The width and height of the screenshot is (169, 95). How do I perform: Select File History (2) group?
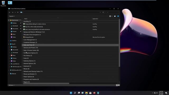click(28, 56)
